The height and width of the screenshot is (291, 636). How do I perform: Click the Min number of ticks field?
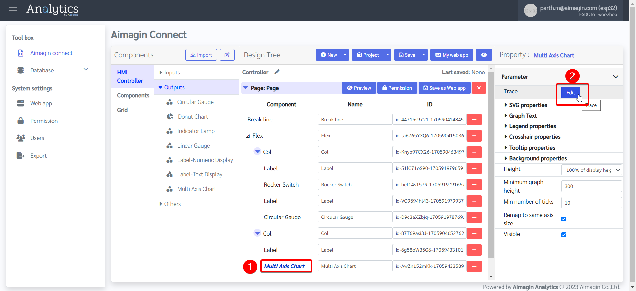(x=592, y=203)
